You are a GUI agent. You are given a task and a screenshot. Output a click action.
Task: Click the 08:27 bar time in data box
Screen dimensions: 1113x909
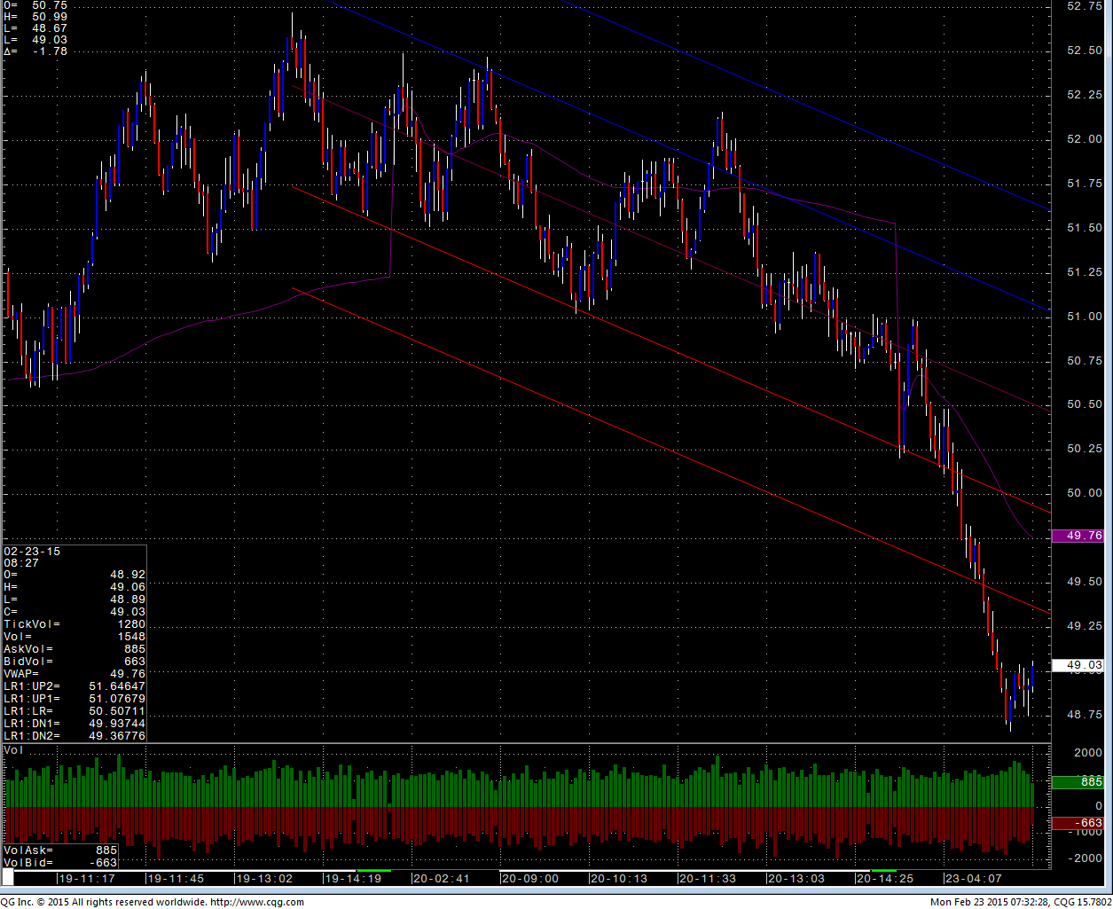tap(21, 563)
